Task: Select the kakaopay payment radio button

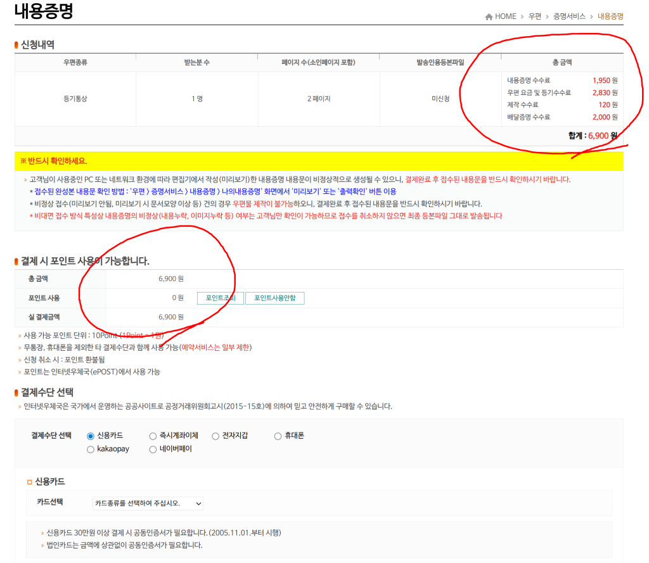Action: (x=90, y=450)
